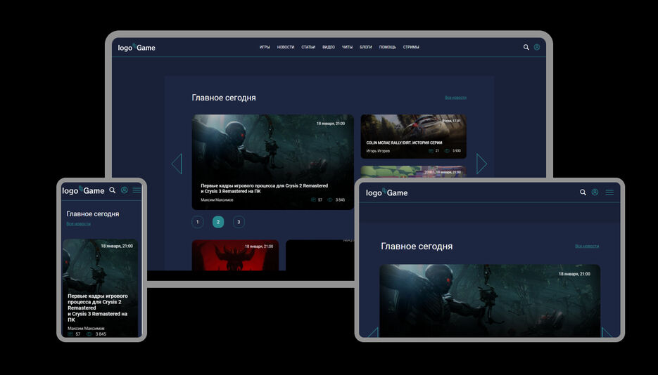Open ИГРЫ menu item
The height and width of the screenshot is (375, 658).
(x=265, y=47)
